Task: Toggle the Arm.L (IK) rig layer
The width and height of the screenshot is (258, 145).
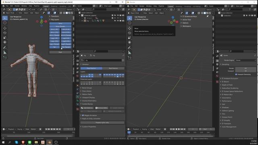Action: click(x=54, y=29)
